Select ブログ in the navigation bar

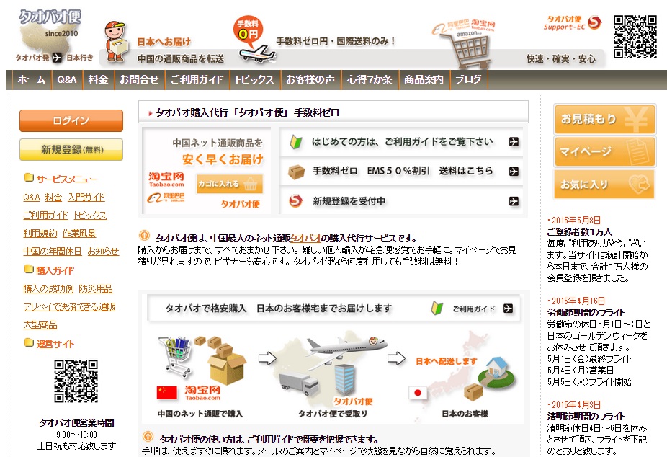tap(468, 79)
